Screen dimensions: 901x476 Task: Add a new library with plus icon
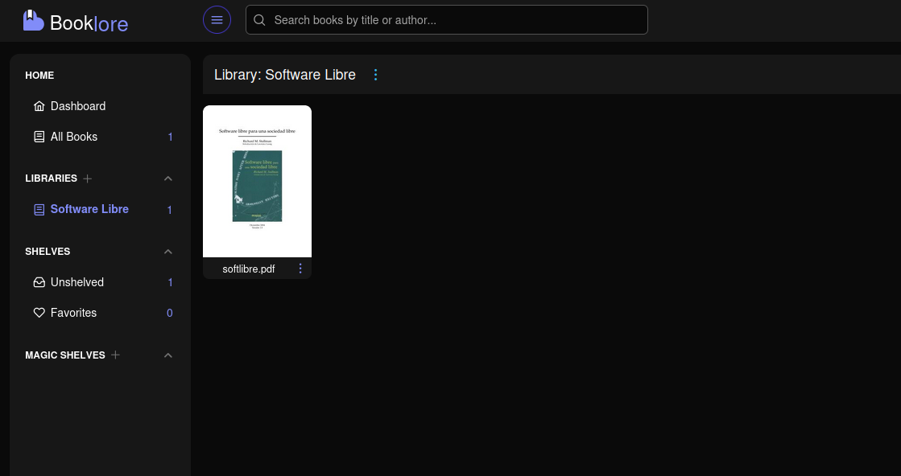(x=88, y=178)
